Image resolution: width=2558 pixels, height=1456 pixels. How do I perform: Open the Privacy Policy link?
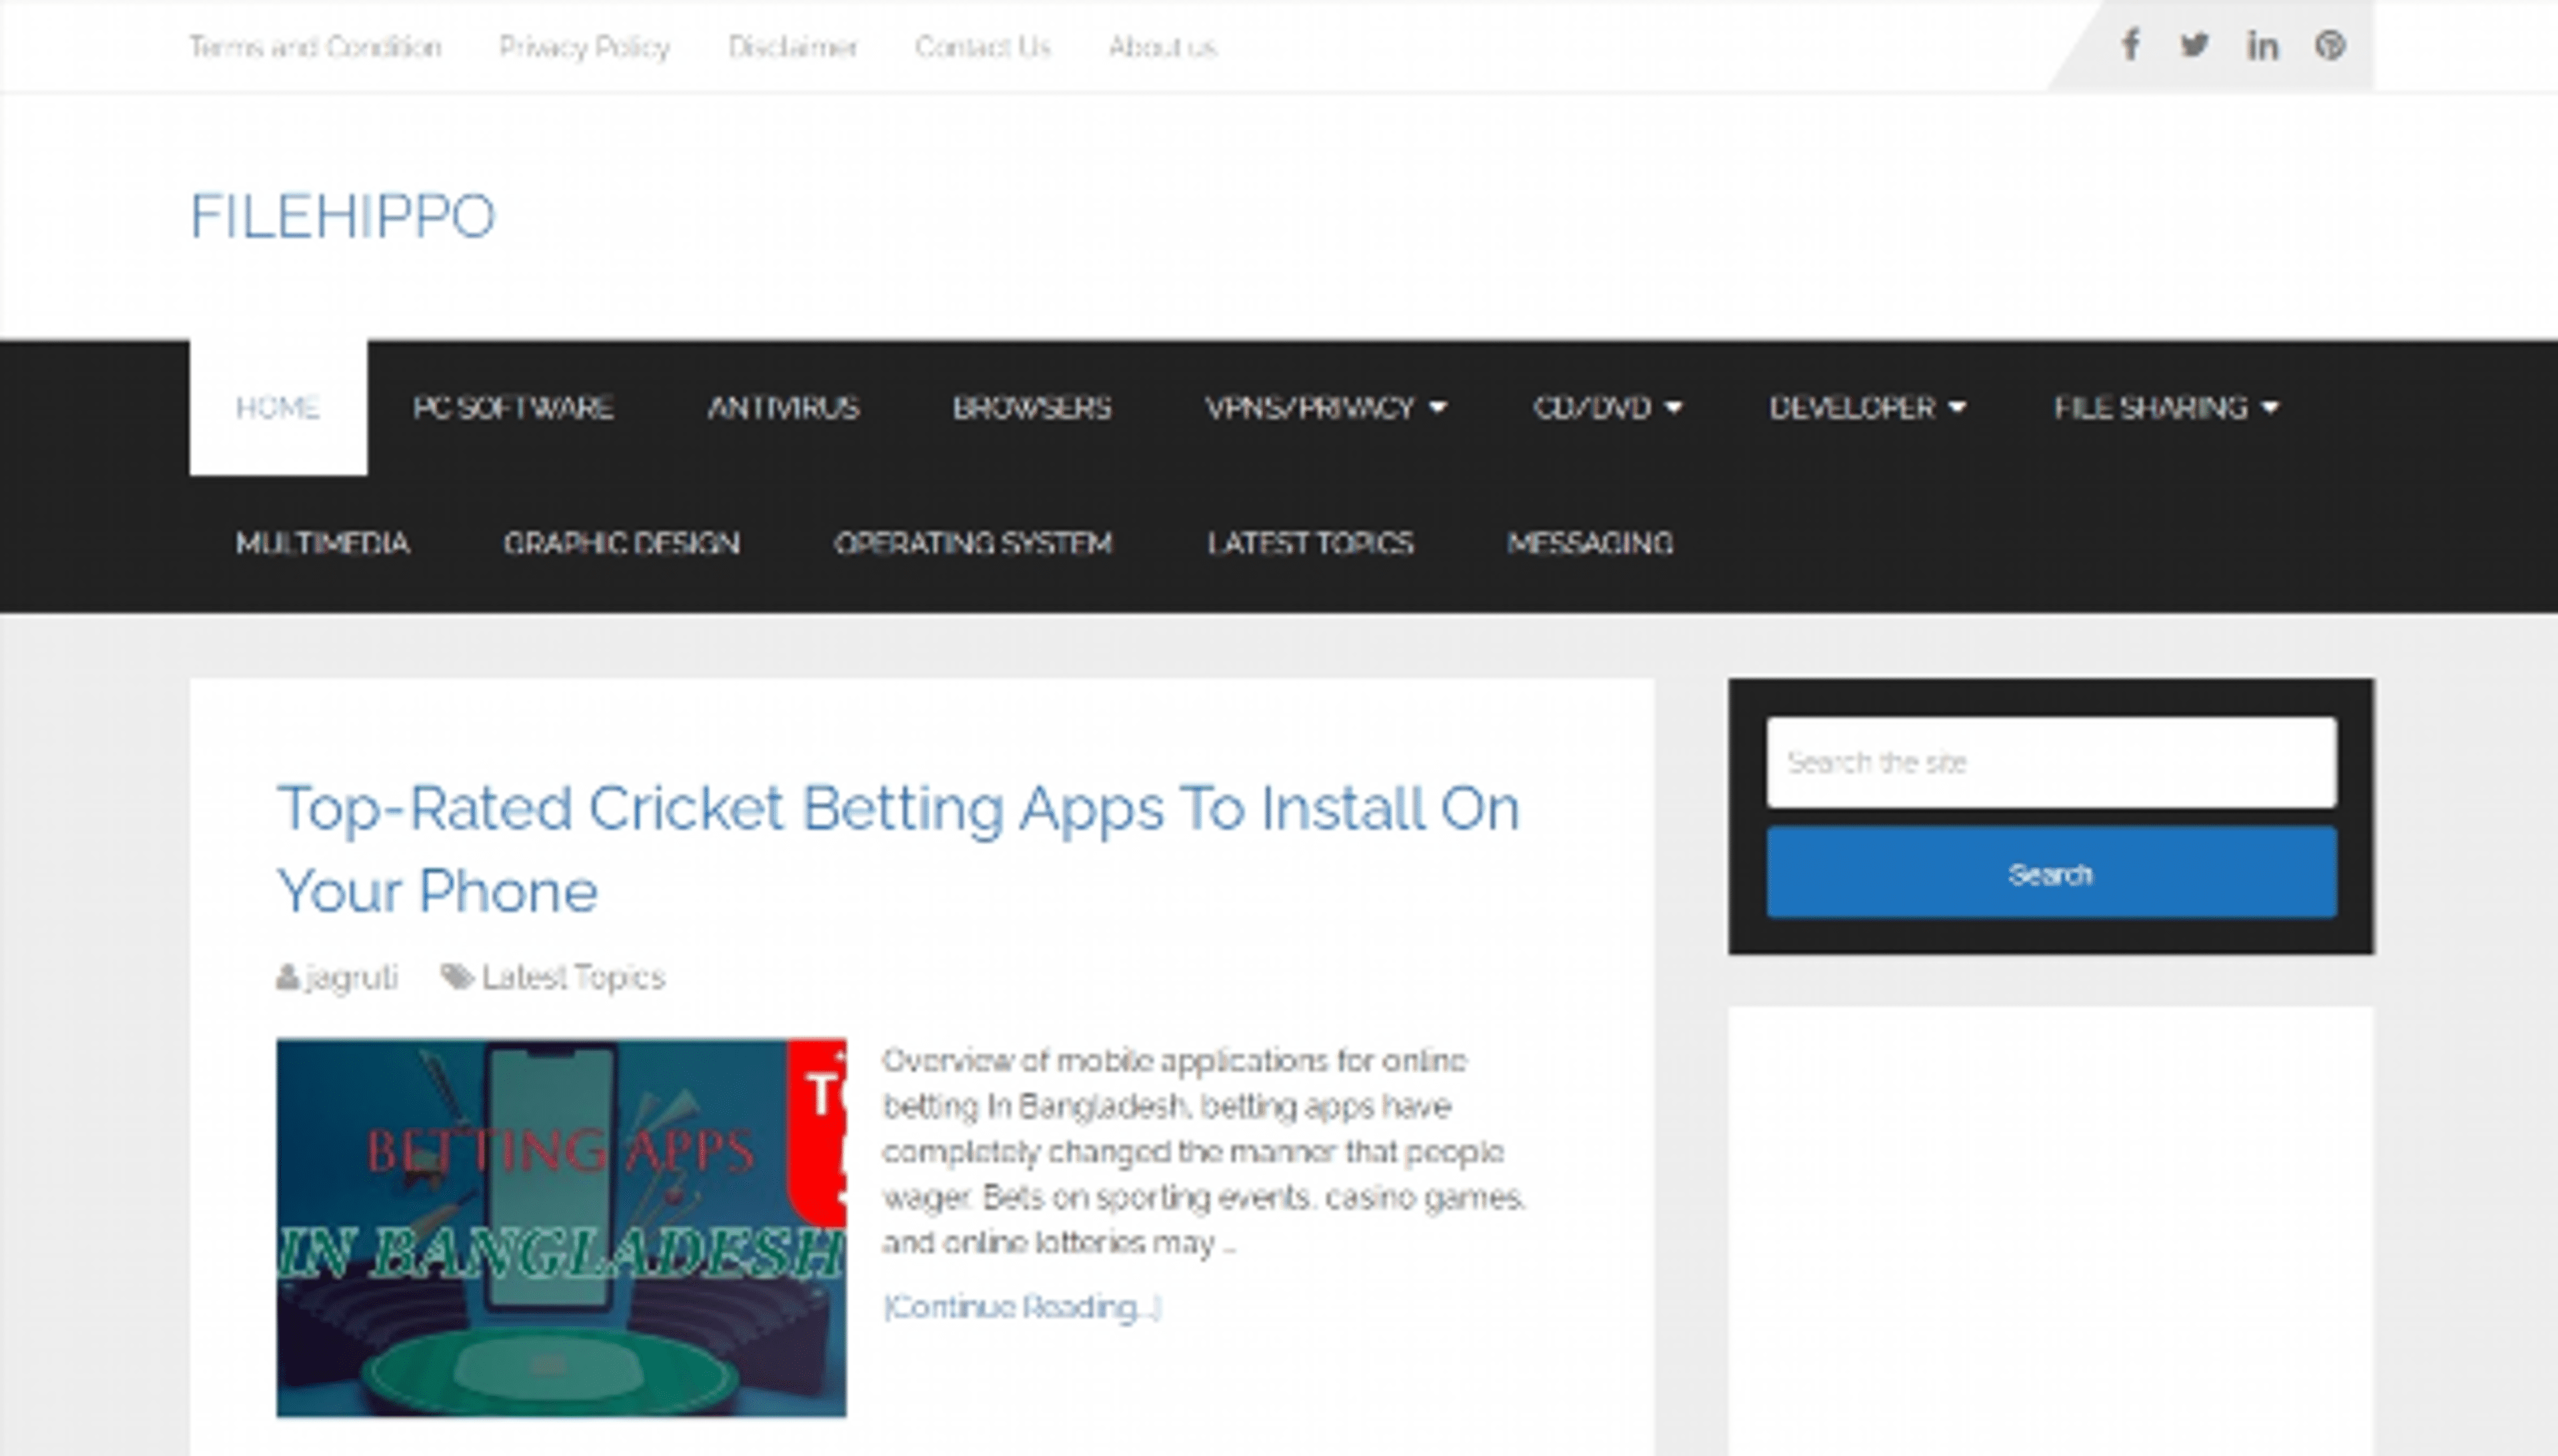point(584,47)
